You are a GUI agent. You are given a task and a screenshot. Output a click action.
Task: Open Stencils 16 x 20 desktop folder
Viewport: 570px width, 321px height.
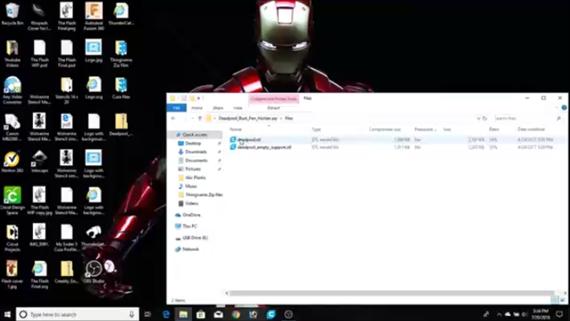tap(67, 90)
